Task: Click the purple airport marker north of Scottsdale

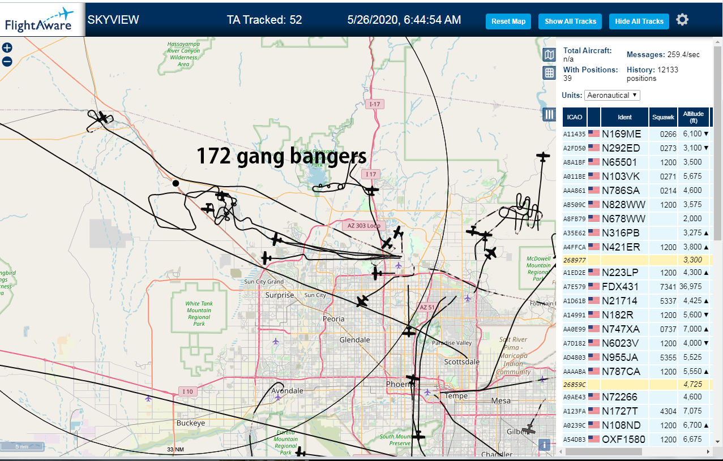Action: coord(467,298)
